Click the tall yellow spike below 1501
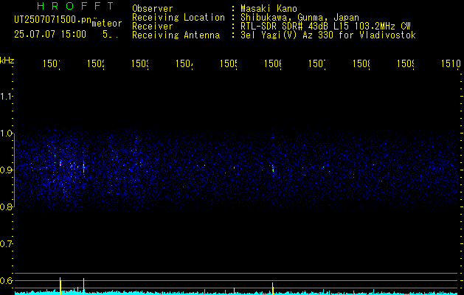This screenshot has width=464, height=295. pyautogui.click(x=60, y=286)
